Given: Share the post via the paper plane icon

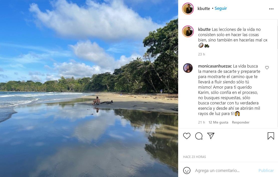Looking at the screenshot, I should pos(211,136).
